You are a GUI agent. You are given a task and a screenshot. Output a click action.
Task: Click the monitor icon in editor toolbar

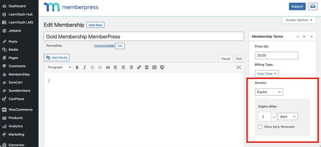click(162, 67)
